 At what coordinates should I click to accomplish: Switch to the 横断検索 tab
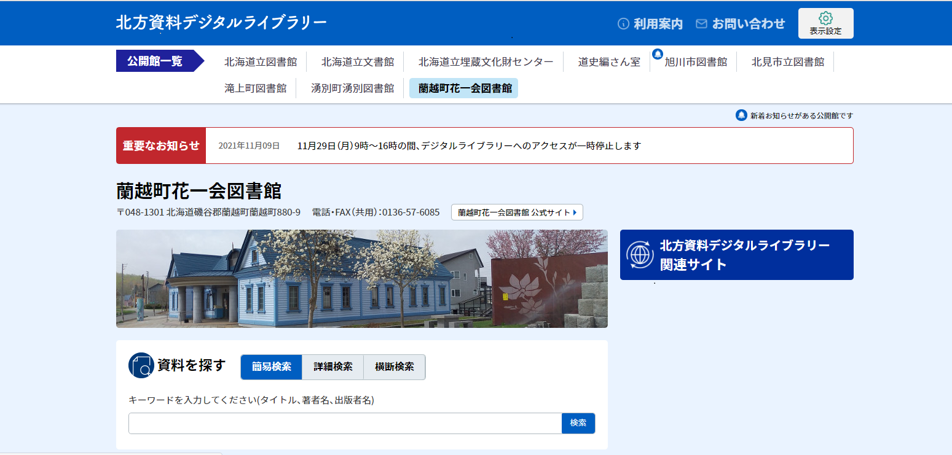[395, 367]
